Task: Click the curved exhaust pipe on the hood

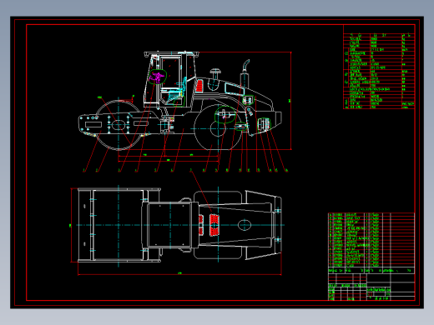Action: pyautogui.click(x=246, y=66)
